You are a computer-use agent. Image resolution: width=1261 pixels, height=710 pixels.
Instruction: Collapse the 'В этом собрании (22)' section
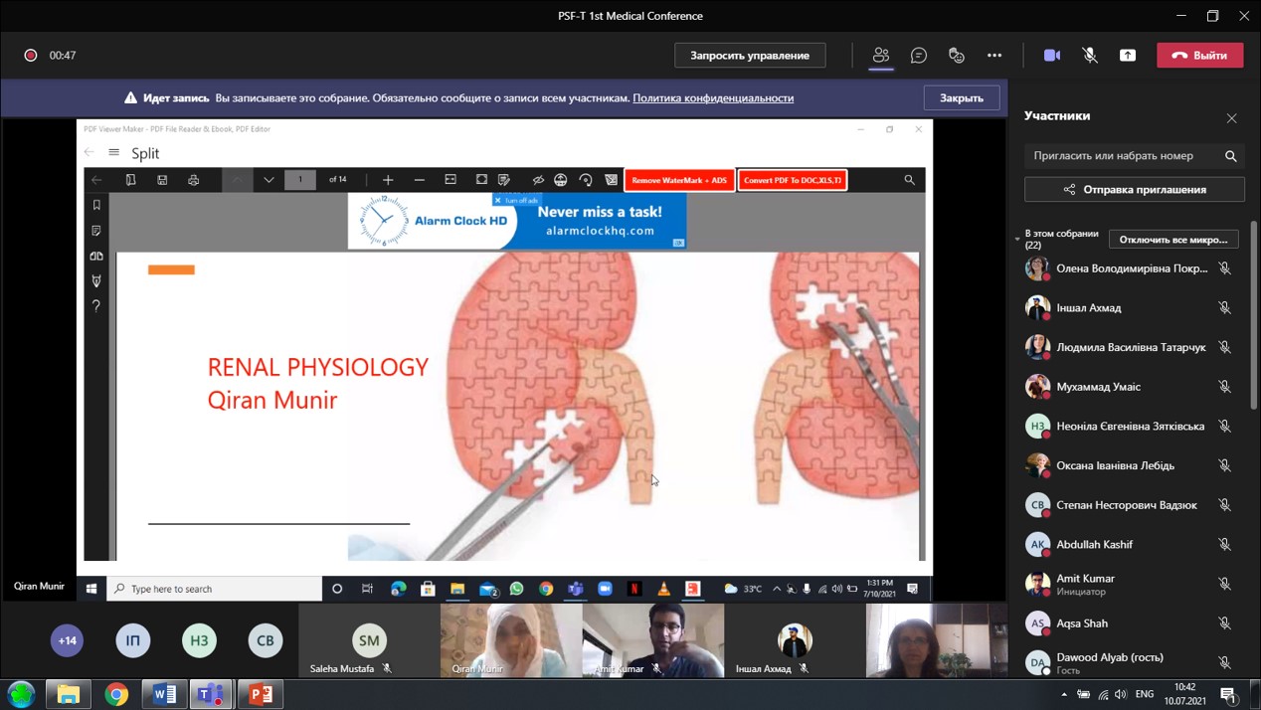click(1017, 240)
